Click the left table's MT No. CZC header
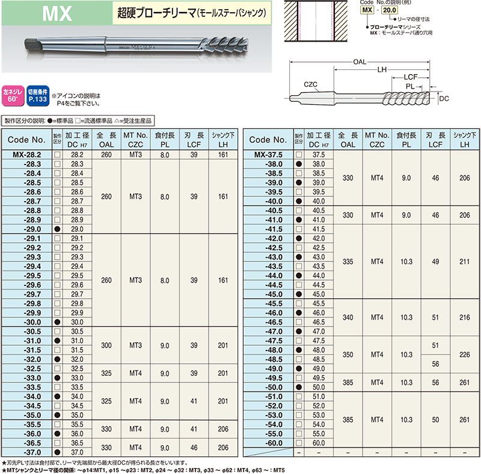The height and width of the screenshot is (474, 481). pyautogui.click(x=135, y=140)
